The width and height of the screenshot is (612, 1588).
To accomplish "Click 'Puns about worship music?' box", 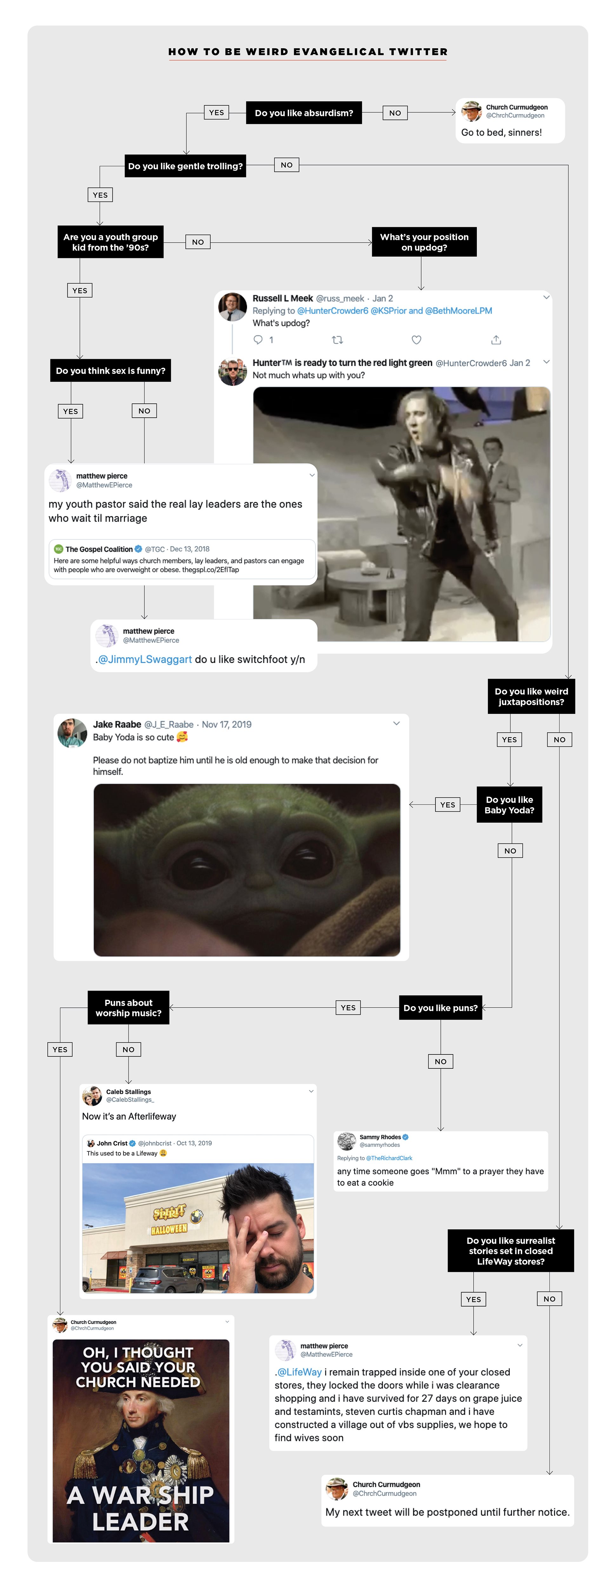I will [x=128, y=1008].
